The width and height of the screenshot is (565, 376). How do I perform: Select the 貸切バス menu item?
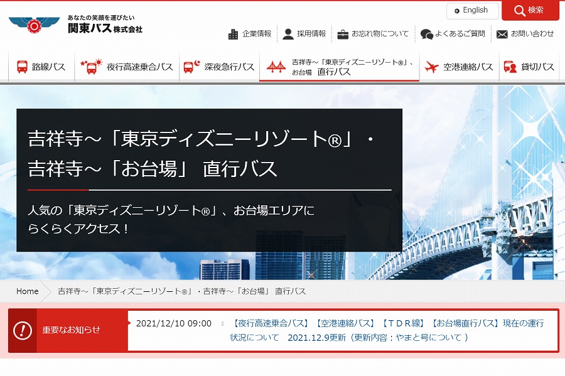(x=529, y=67)
